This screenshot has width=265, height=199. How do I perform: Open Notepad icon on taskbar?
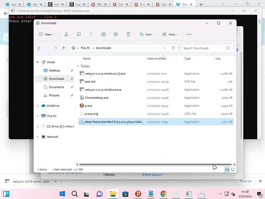[151, 194]
